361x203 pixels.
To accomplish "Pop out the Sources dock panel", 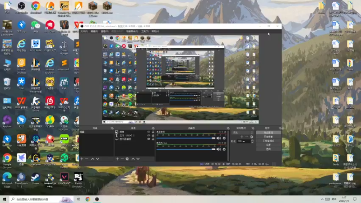I will 153,128.
